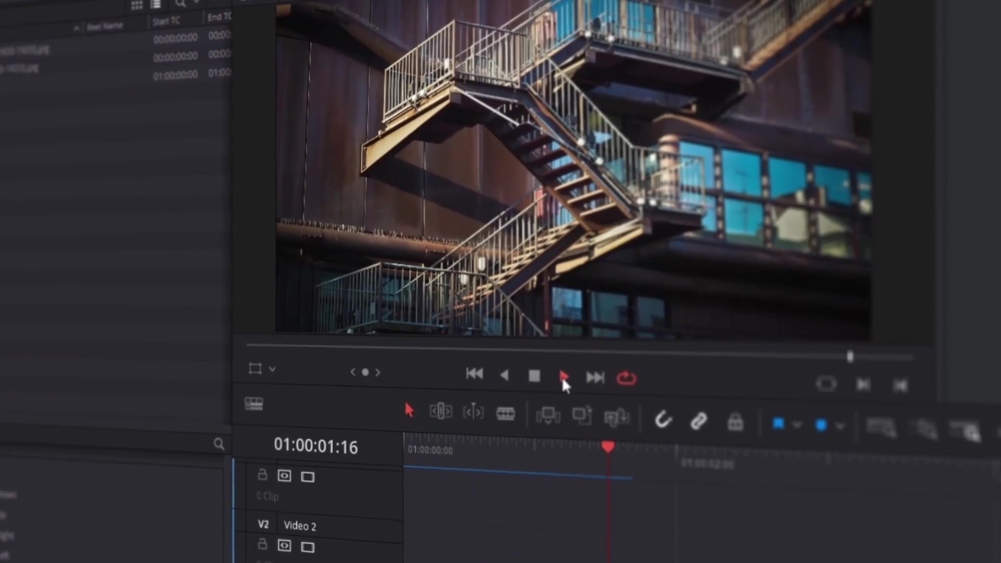The height and width of the screenshot is (563, 1001).
Task: Open Timeline View Options icon
Action: pos(254,404)
